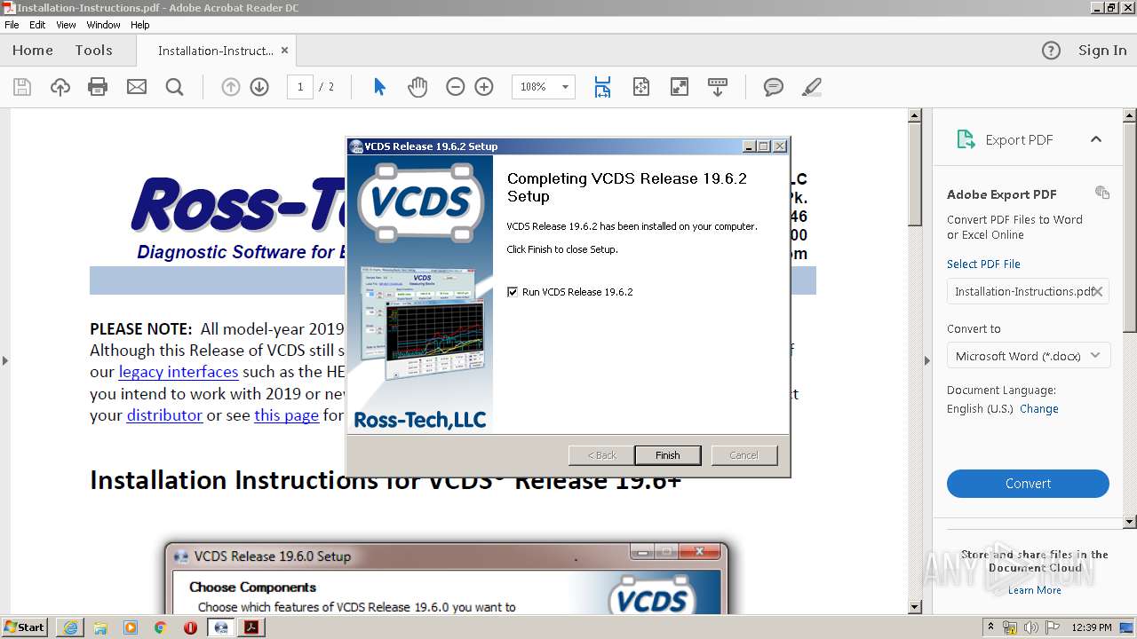Open the Highlight/sign pen tool
This screenshot has height=639, width=1137.
[x=811, y=87]
